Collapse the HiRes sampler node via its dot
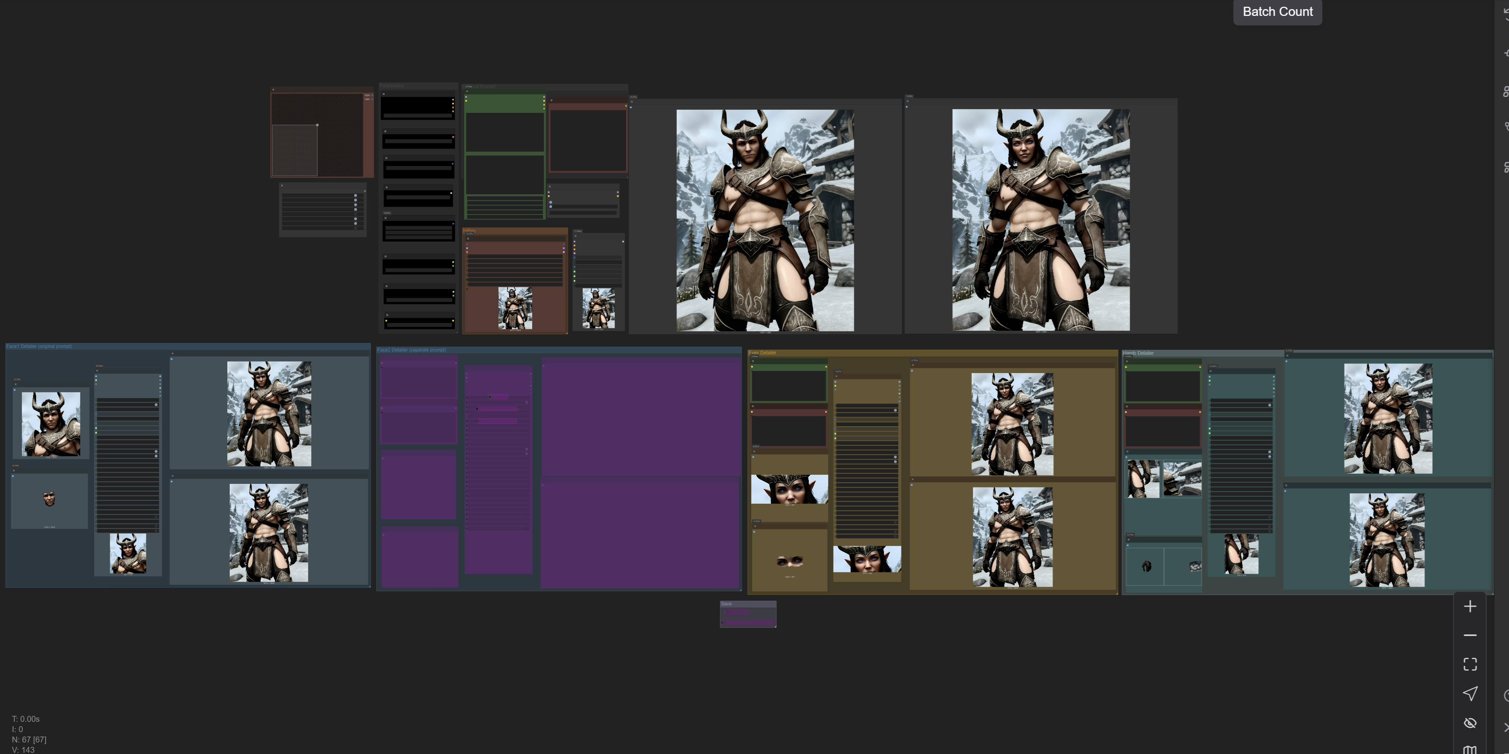Viewport: 1509px width, 754px height. [467, 238]
